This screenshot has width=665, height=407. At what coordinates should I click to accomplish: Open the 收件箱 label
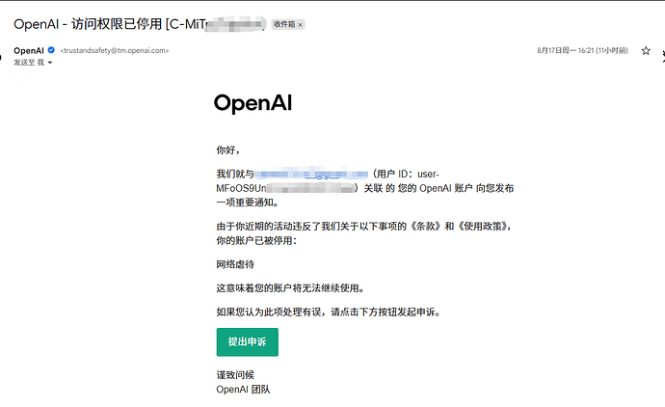284,25
